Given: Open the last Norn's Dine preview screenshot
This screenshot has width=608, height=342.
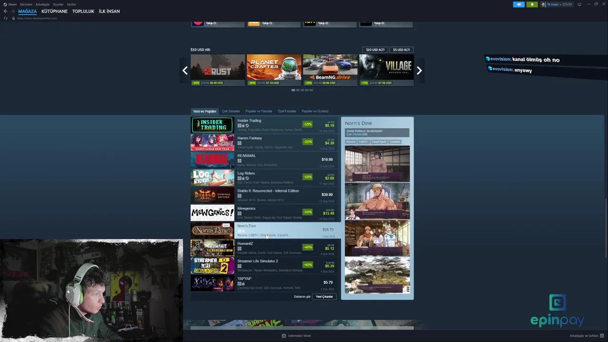Looking at the screenshot, I should point(377,275).
